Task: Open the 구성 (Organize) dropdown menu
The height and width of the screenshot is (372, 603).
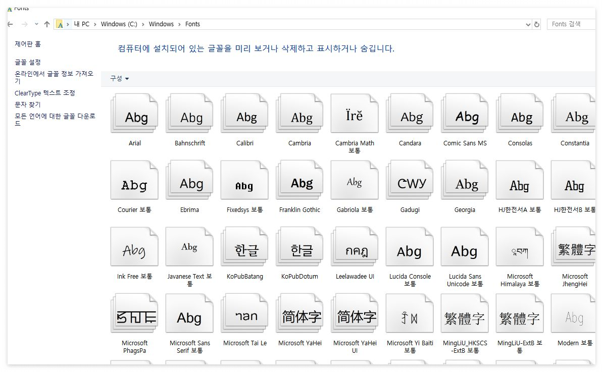Action: [x=118, y=79]
